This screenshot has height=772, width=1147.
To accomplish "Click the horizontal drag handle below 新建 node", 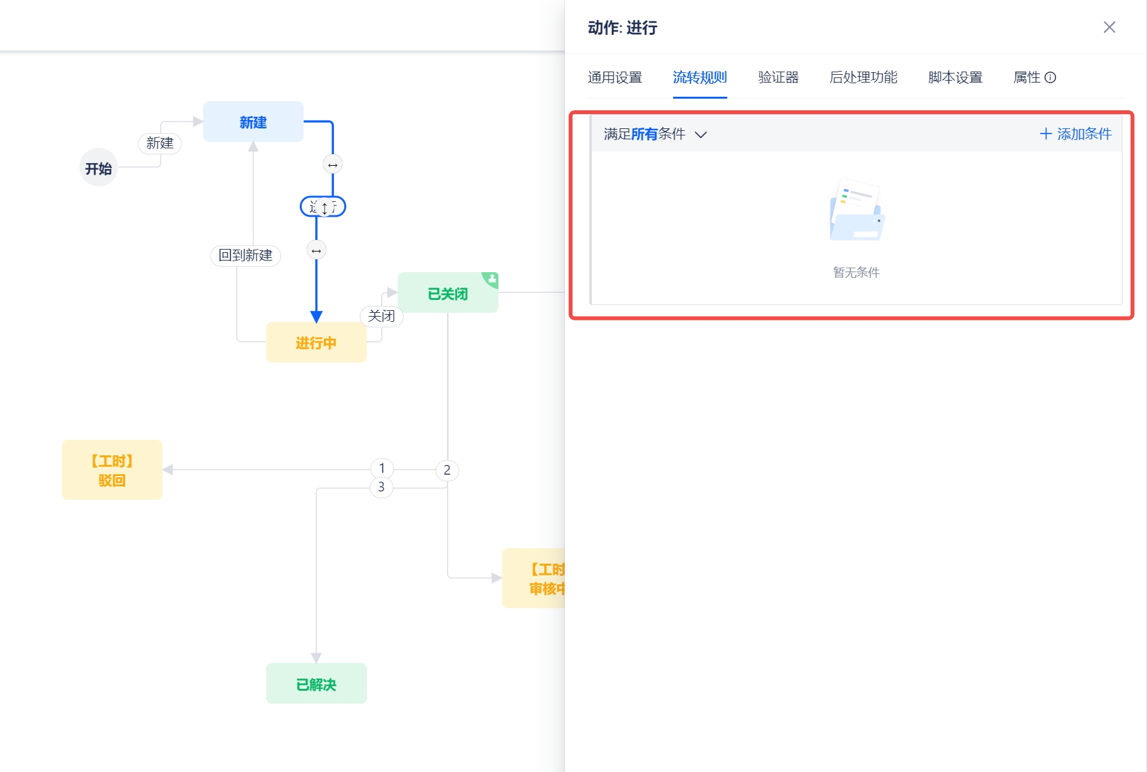I will click(x=333, y=164).
